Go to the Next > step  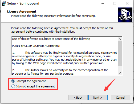point(98,98)
